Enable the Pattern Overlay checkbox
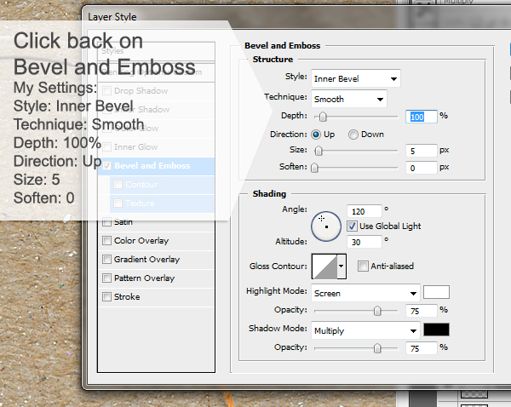Viewport: 511px width, 407px height. click(x=106, y=278)
